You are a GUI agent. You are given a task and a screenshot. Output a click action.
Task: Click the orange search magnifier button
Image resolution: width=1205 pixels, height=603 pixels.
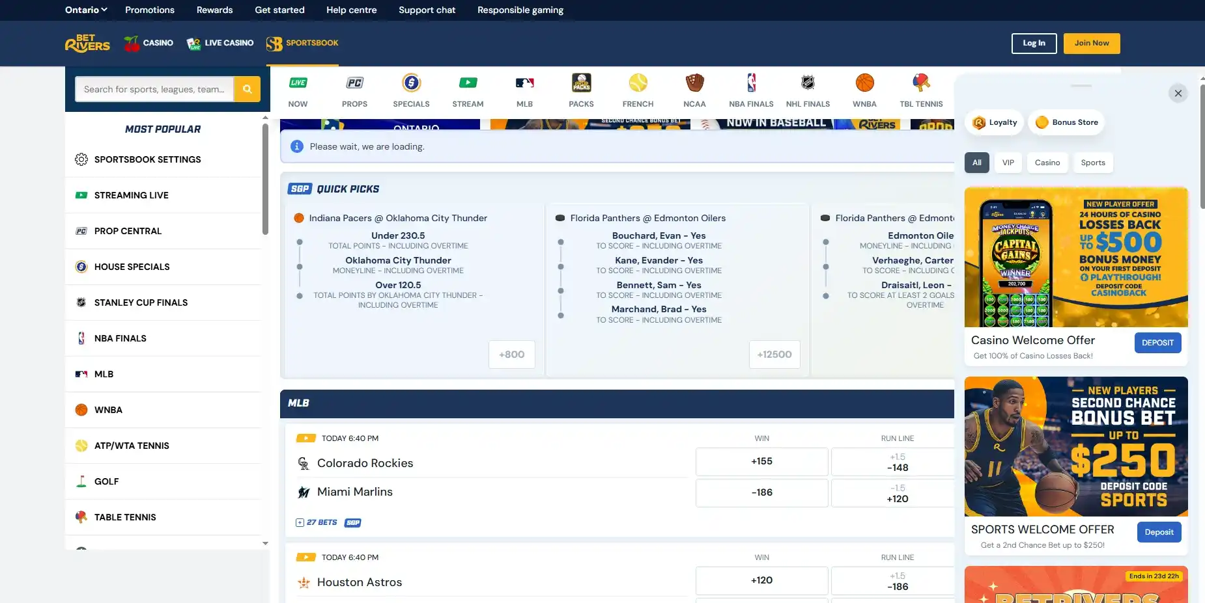point(247,89)
